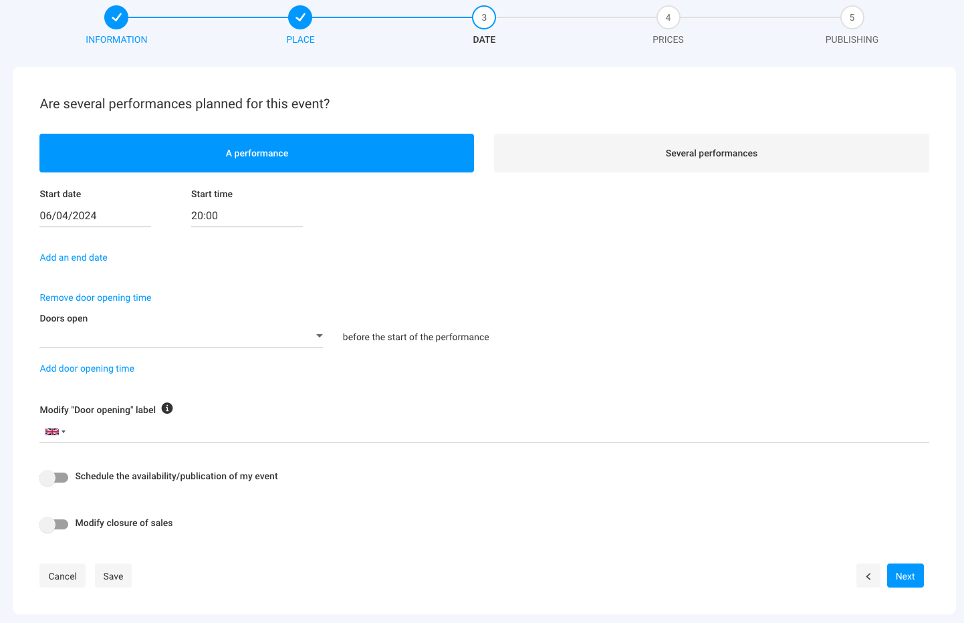Save the event draft

(x=113, y=576)
